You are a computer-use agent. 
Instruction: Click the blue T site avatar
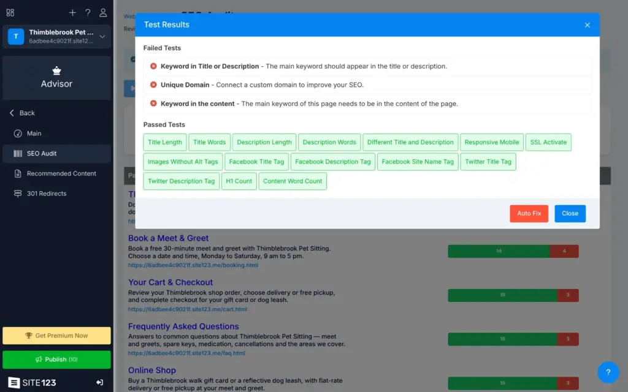[16, 36]
